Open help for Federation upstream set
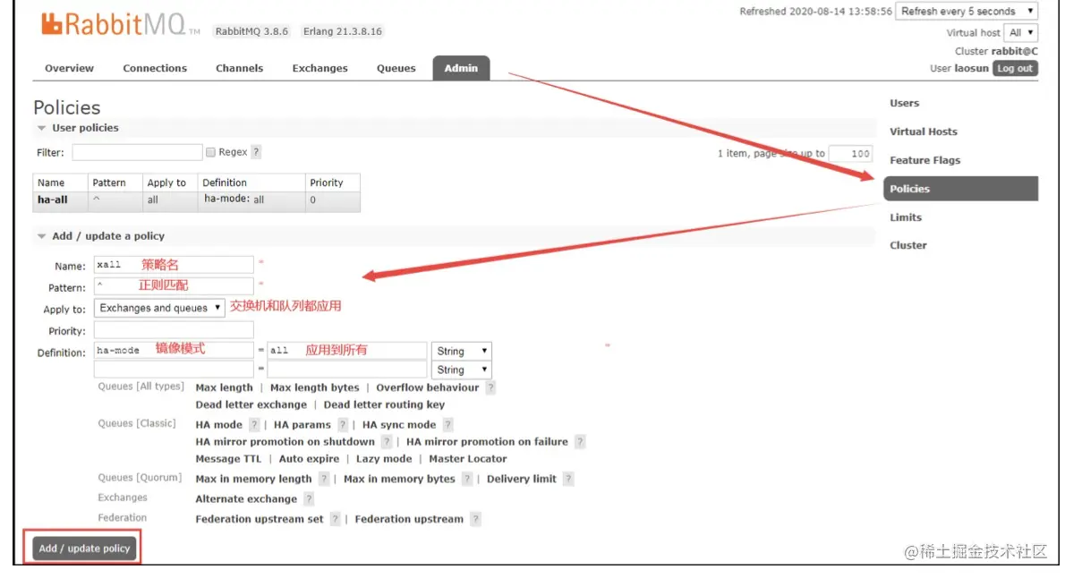The image size is (1065, 578). point(335,519)
